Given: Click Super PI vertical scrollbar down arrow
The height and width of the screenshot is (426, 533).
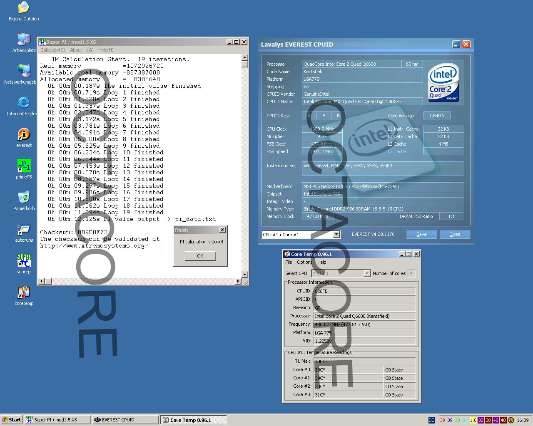Looking at the screenshot, I should [245, 275].
